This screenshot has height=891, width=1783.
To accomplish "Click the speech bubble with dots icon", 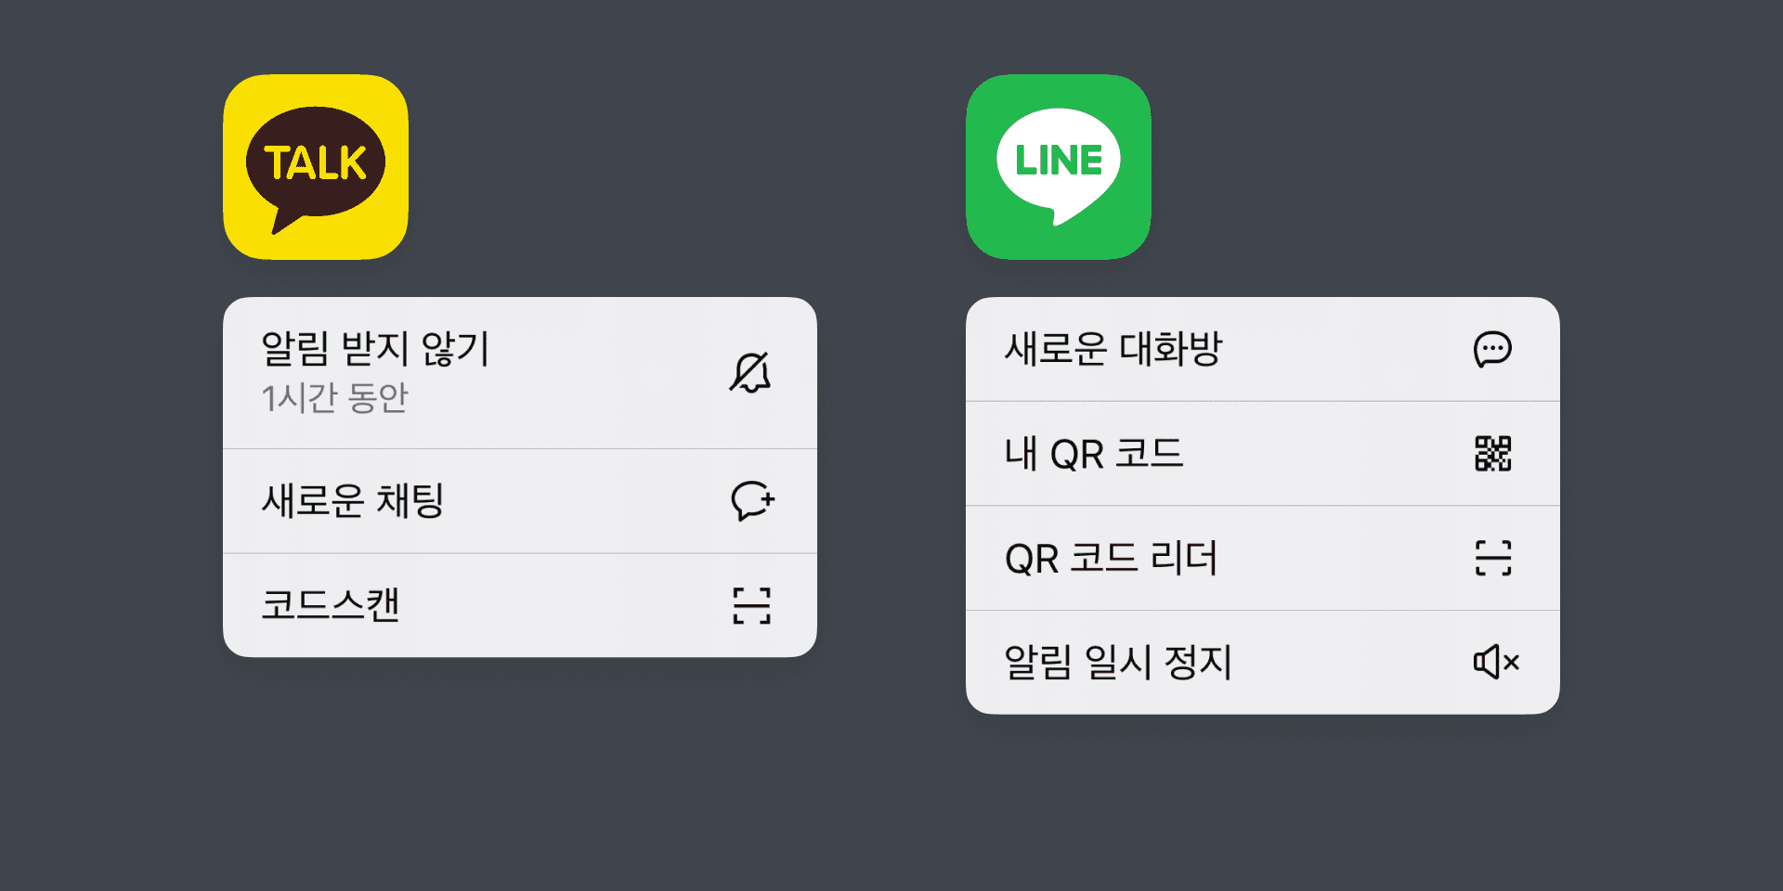I will pyautogui.click(x=1493, y=350).
